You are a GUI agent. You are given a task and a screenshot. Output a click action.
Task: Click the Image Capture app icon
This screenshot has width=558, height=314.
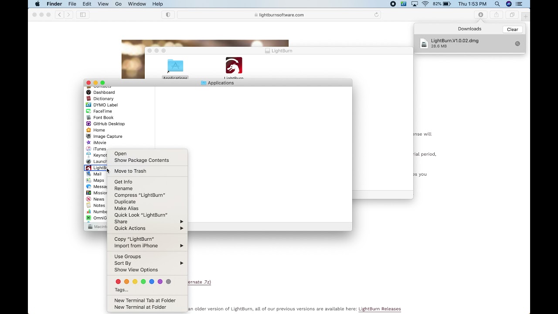(x=88, y=137)
